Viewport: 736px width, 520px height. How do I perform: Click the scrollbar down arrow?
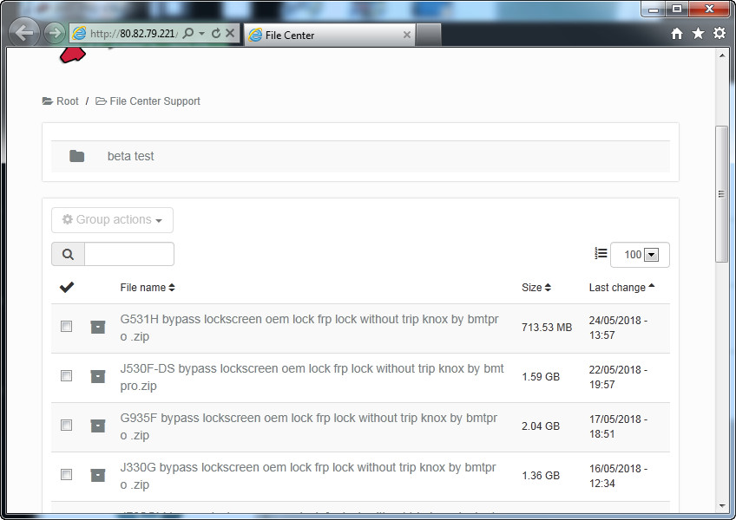tap(722, 505)
